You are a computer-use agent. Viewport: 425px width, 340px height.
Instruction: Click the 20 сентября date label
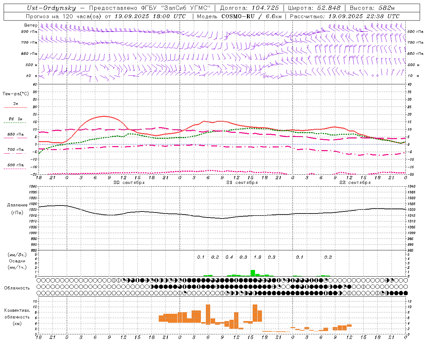[129, 183]
